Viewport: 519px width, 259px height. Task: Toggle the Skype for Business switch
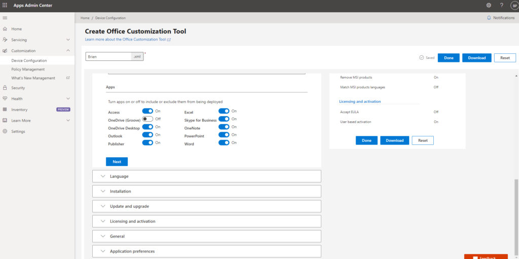pyautogui.click(x=224, y=119)
